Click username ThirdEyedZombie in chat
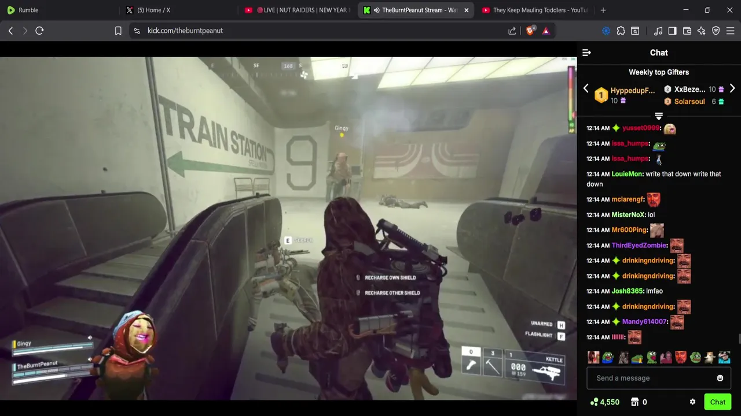The width and height of the screenshot is (741, 416). click(639, 246)
